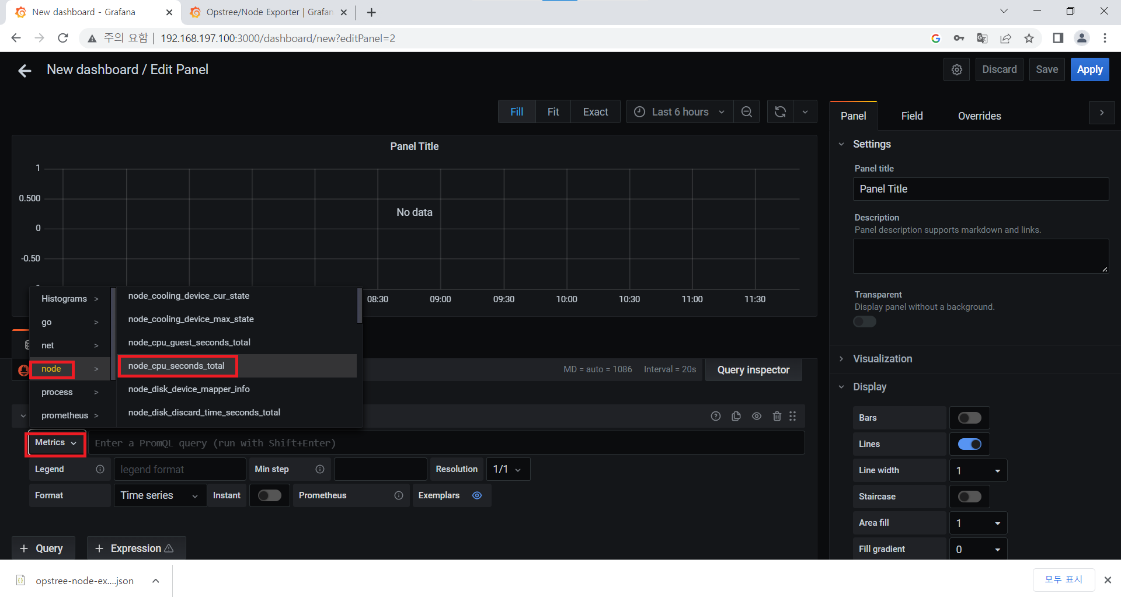
Task: Show Prometheus info icon
Action: click(399, 495)
